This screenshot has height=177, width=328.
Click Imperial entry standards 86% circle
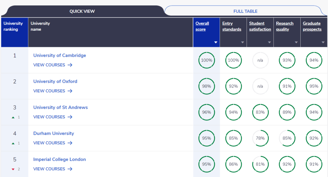coord(234,164)
